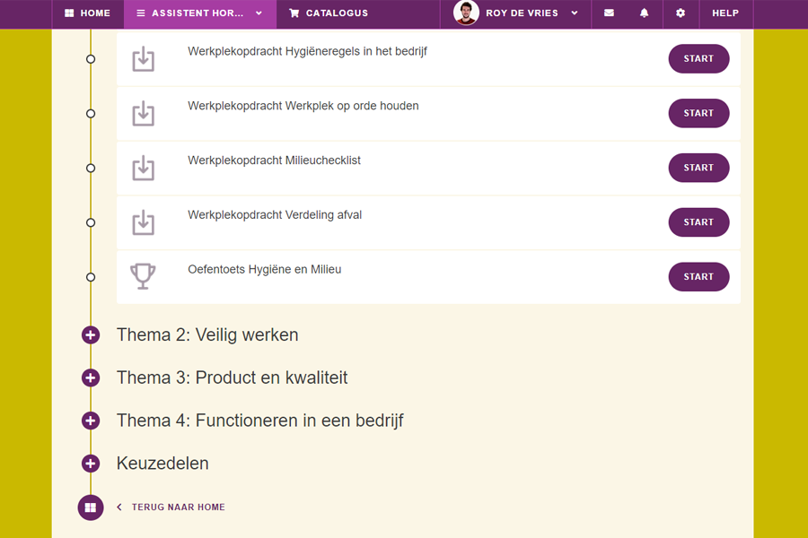The image size is (808, 538).
Task: Start Oefentoets Hygiëne en Milieu
Action: 698,277
